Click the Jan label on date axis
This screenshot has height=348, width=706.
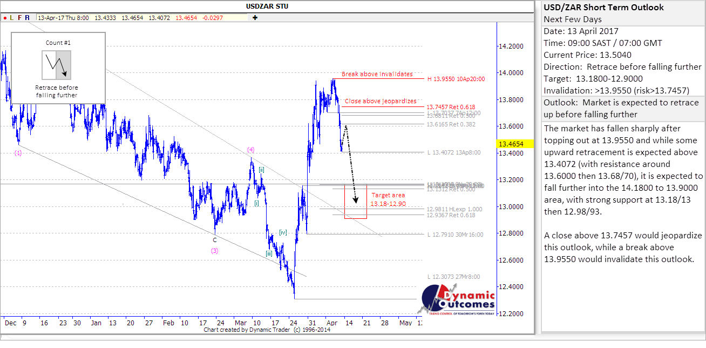(96, 323)
